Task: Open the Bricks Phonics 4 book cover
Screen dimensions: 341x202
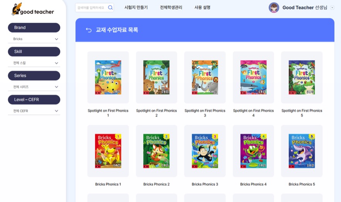Action: 253,151
